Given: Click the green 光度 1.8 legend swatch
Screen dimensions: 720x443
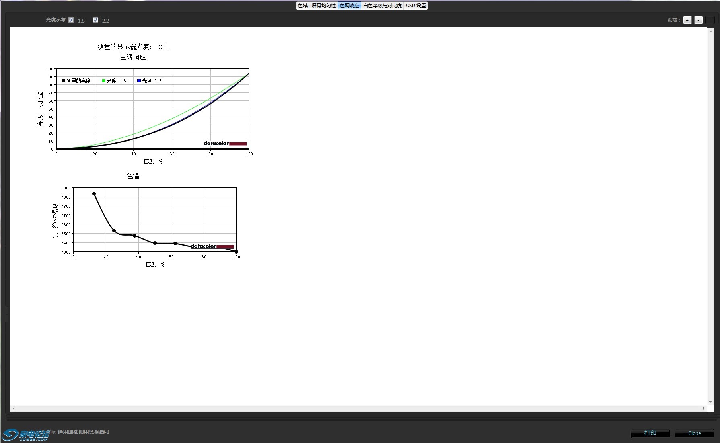Looking at the screenshot, I should (103, 81).
